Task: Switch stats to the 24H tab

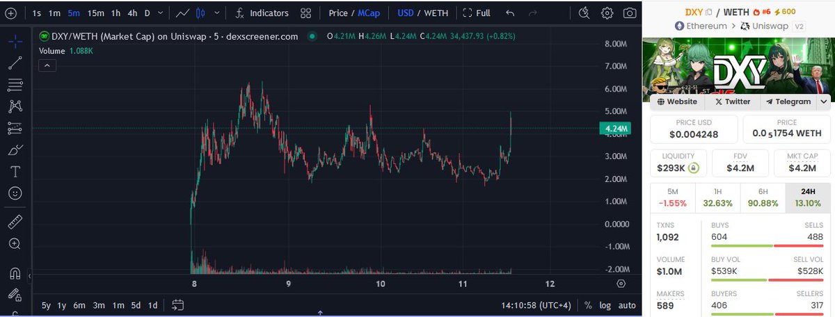Action: (x=807, y=198)
